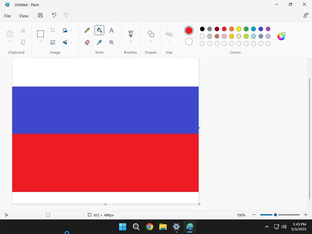Open the View menu
This screenshot has height=234, width=312.
click(x=23, y=16)
